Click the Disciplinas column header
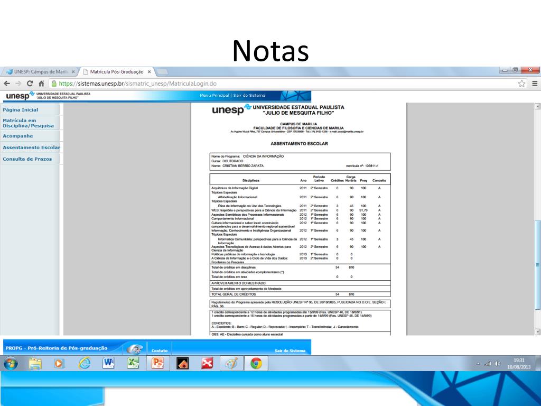Screen dimensions: 541x406 [251, 181]
